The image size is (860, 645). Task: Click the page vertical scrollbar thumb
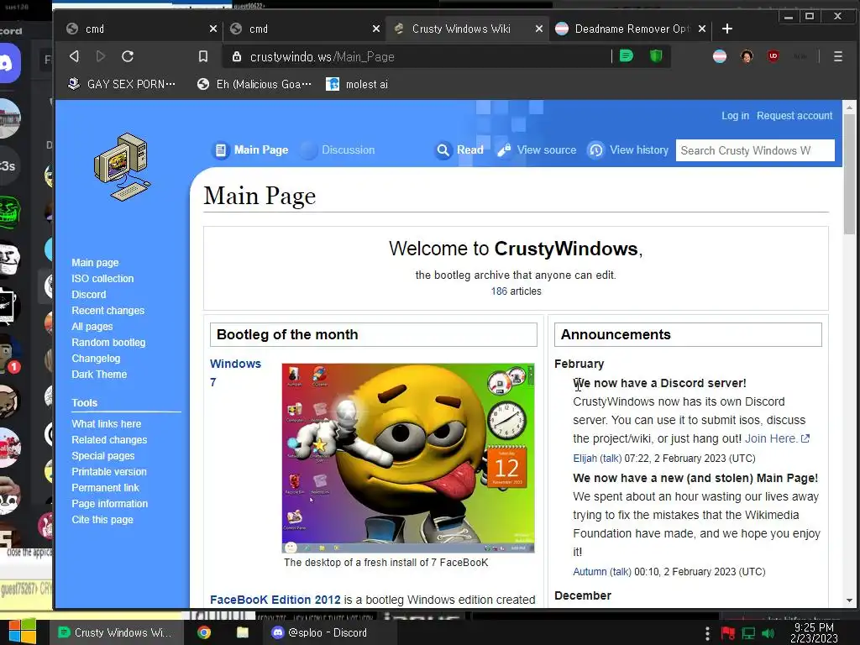pos(850,175)
